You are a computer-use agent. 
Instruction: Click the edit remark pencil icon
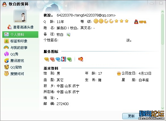click(68, 35)
